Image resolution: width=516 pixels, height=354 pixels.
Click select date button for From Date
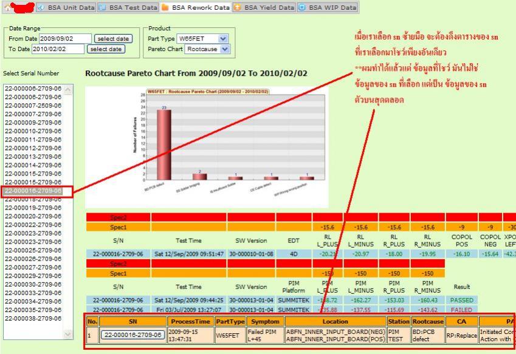coord(113,38)
